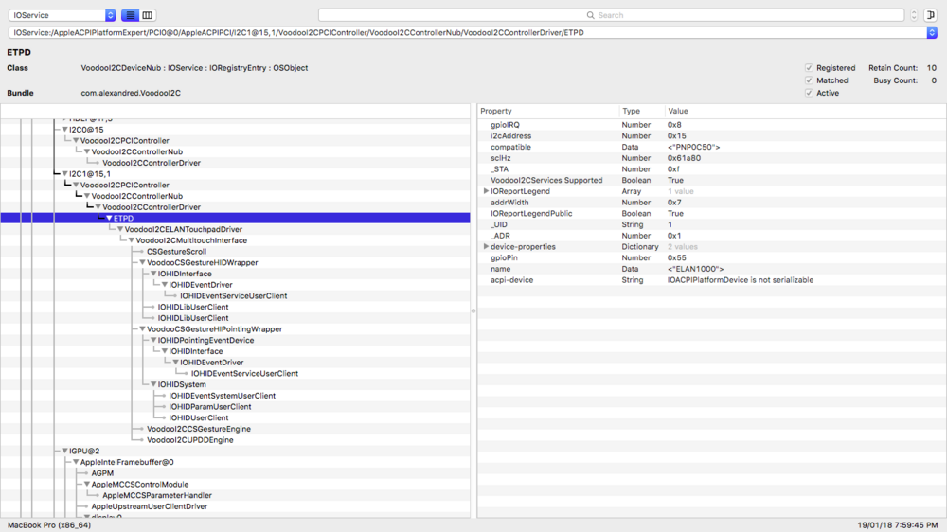
Task: Switch to the column view icon
Action: (148, 15)
